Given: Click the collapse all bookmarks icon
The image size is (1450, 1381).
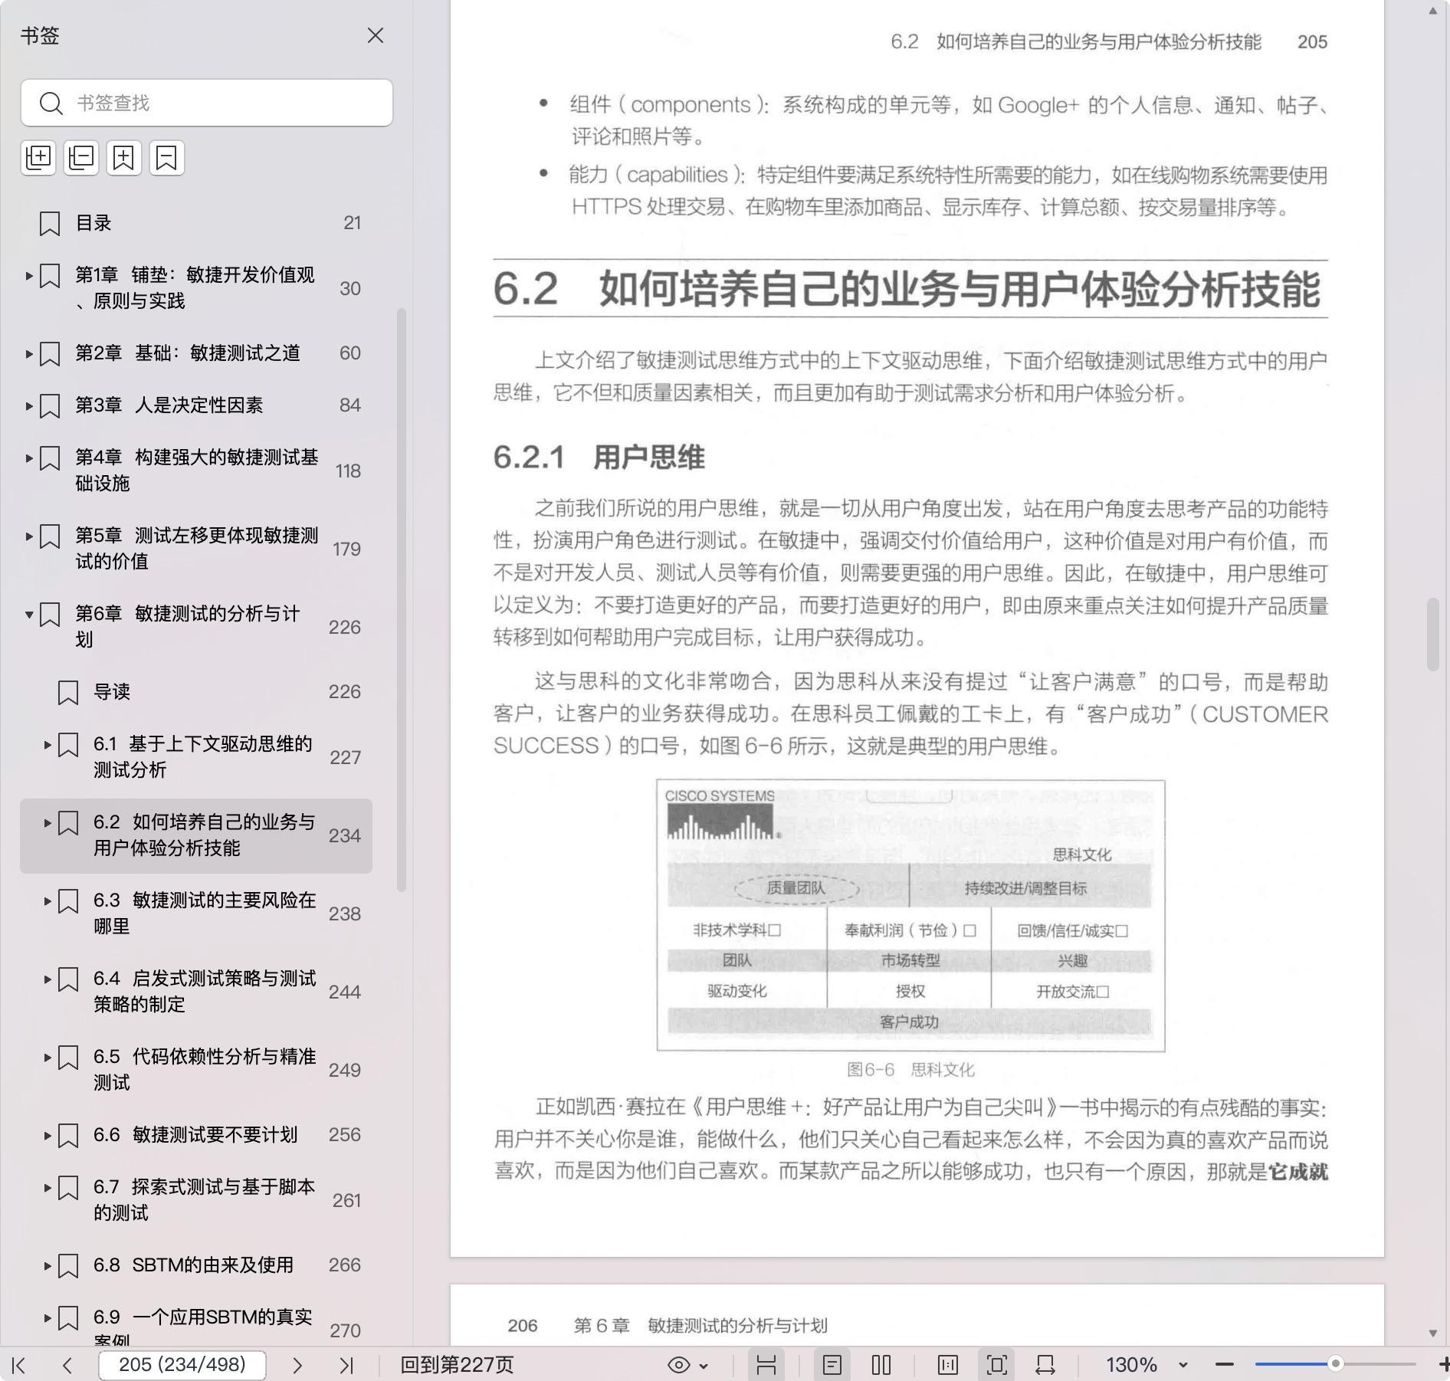Looking at the screenshot, I should [x=81, y=158].
